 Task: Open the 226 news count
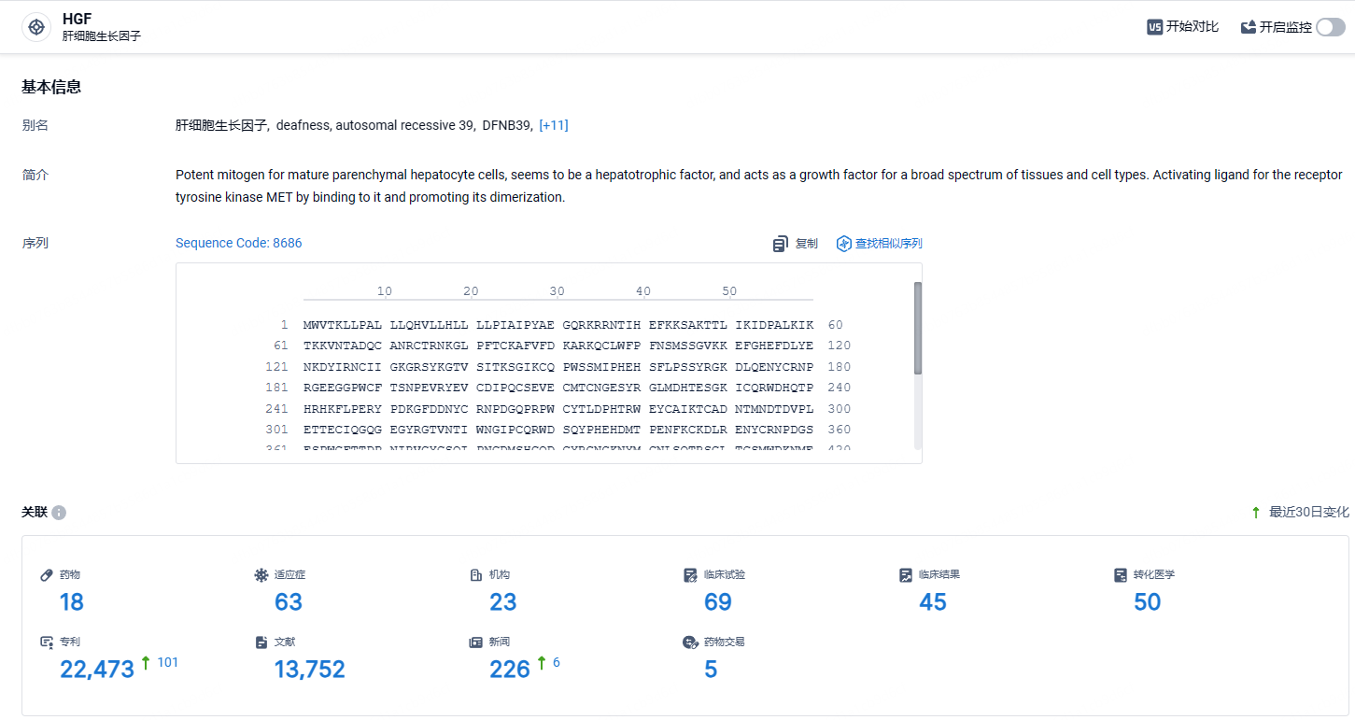pos(510,670)
